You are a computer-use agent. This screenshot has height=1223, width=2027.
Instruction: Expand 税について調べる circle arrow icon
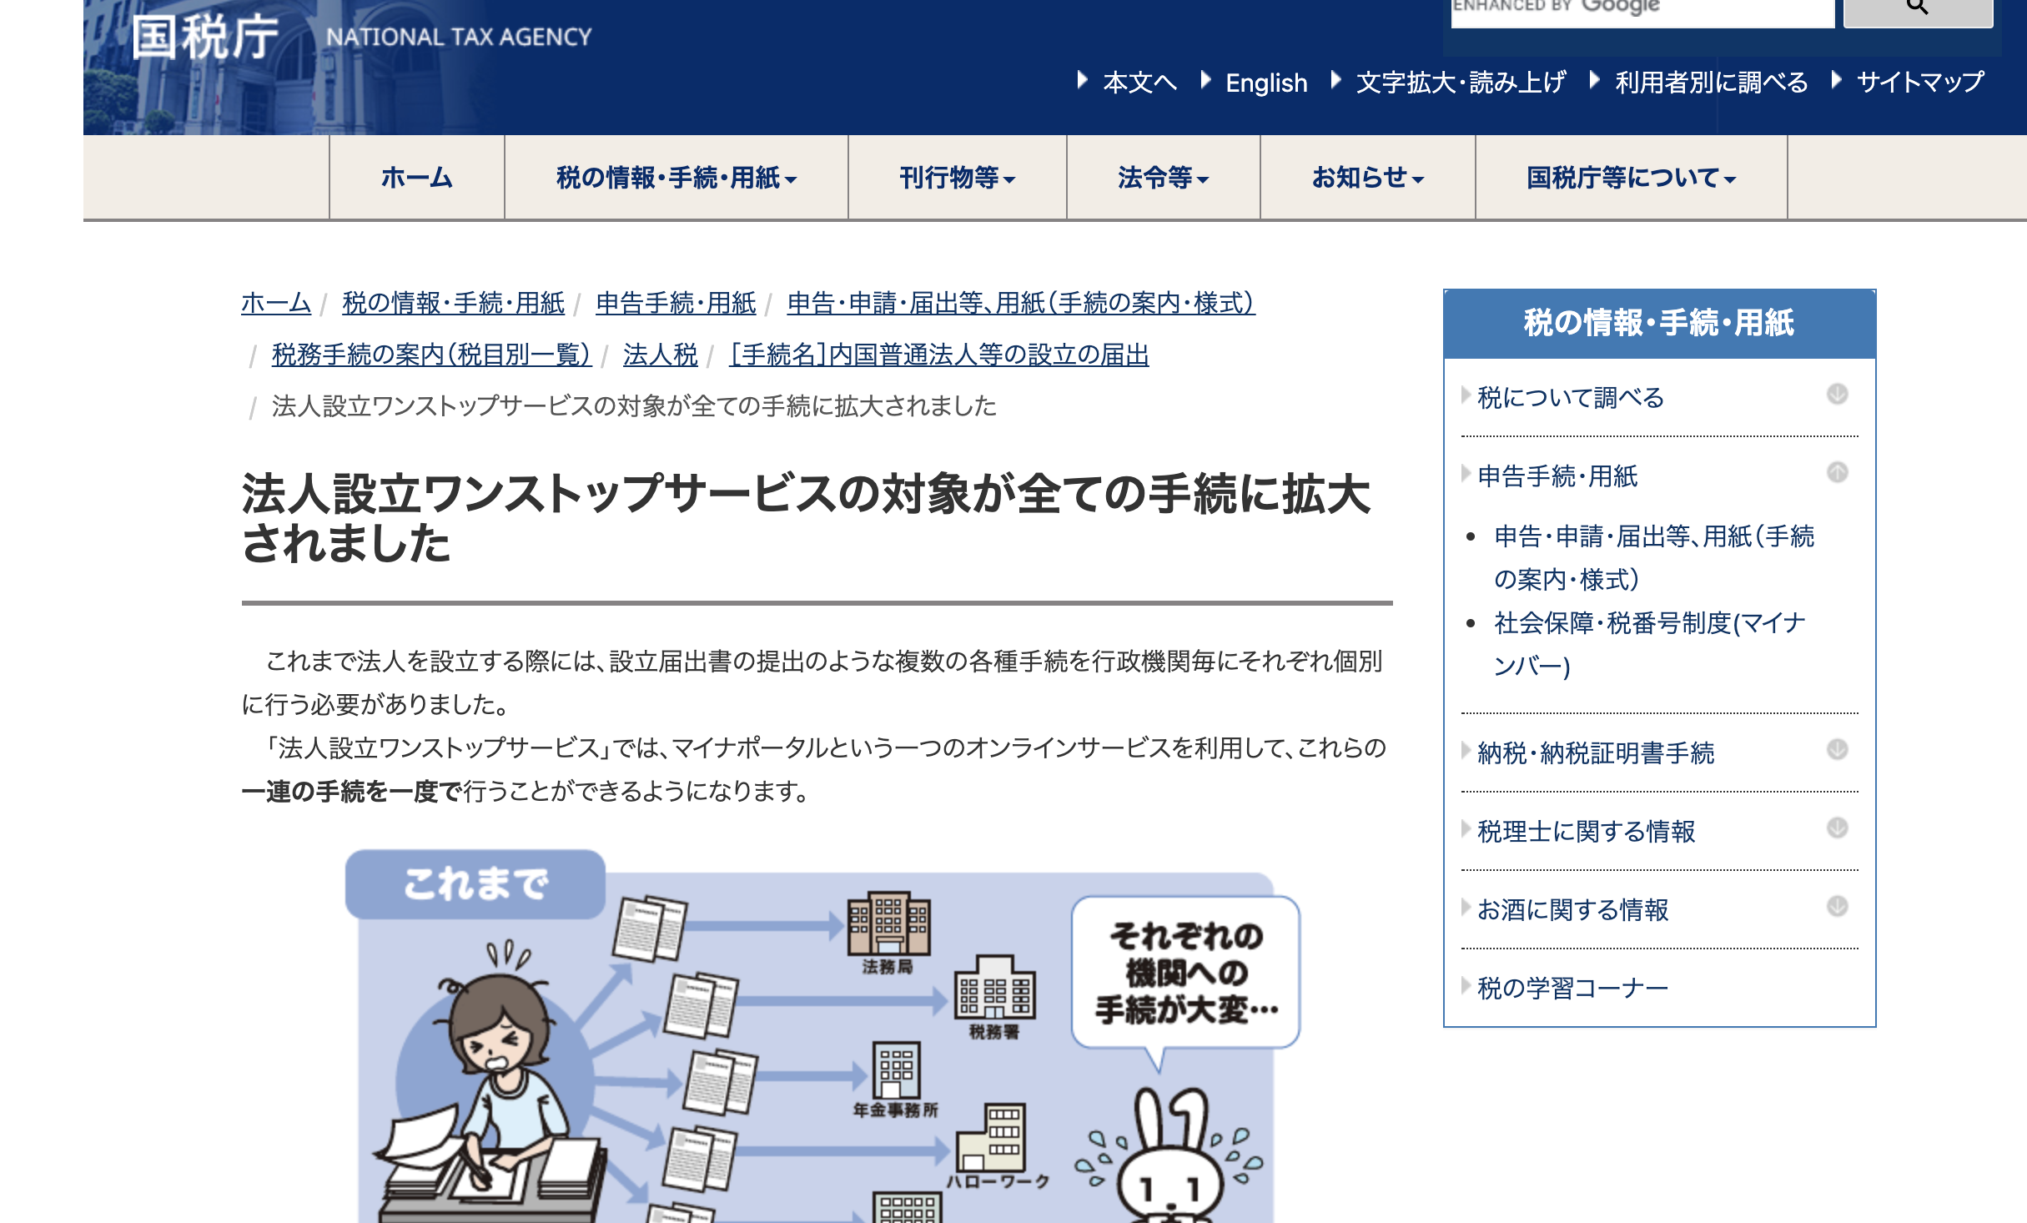pyautogui.click(x=1837, y=394)
